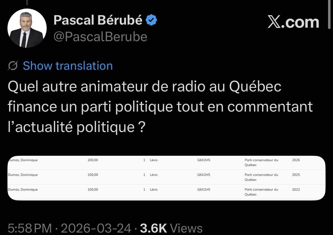Screen dimensions: 333x235
Task: Click the French tweet text body
Action: coord(160,107)
